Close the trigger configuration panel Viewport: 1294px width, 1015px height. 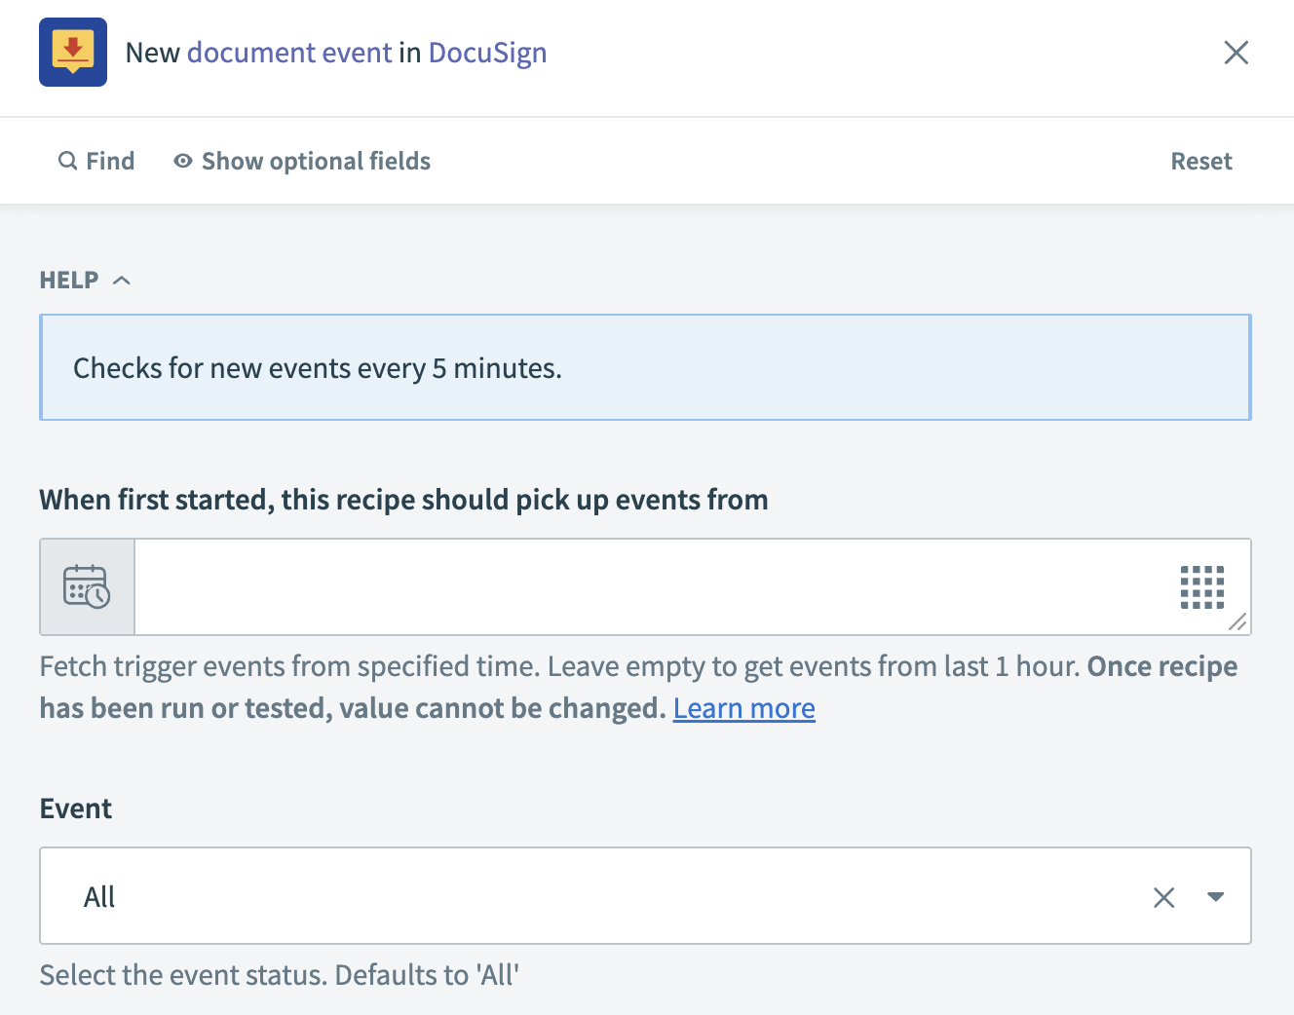(x=1236, y=53)
